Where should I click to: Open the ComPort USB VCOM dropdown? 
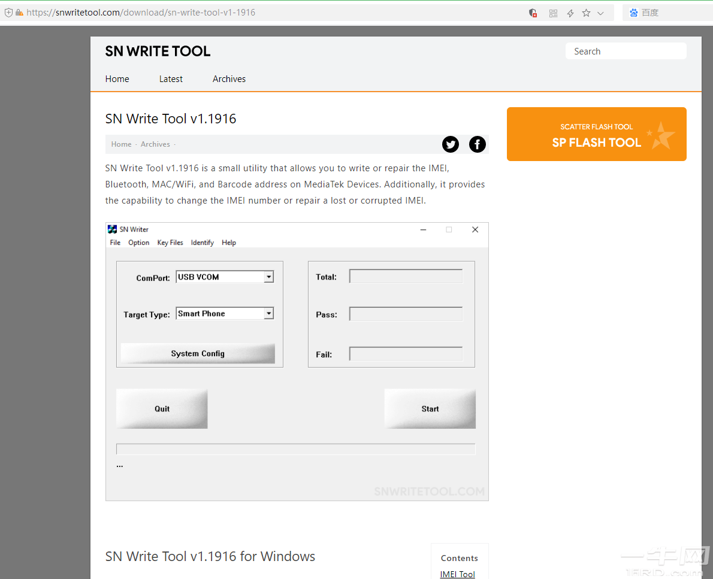pyautogui.click(x=270, y=276)
